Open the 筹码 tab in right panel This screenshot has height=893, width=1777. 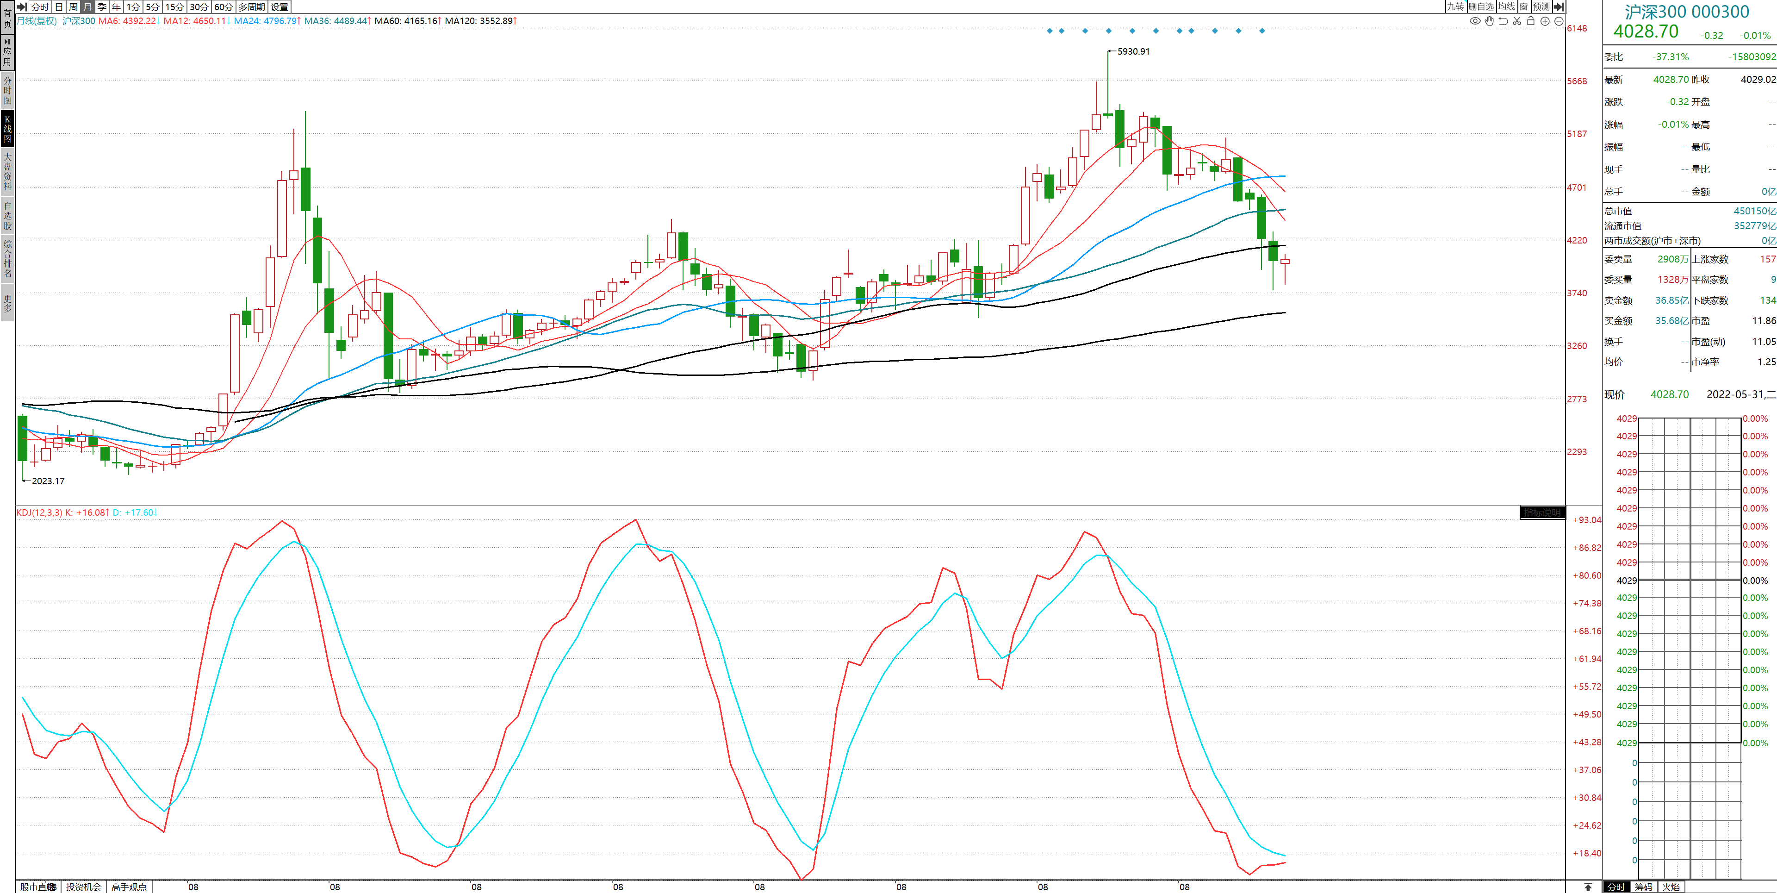(1644, 887)
